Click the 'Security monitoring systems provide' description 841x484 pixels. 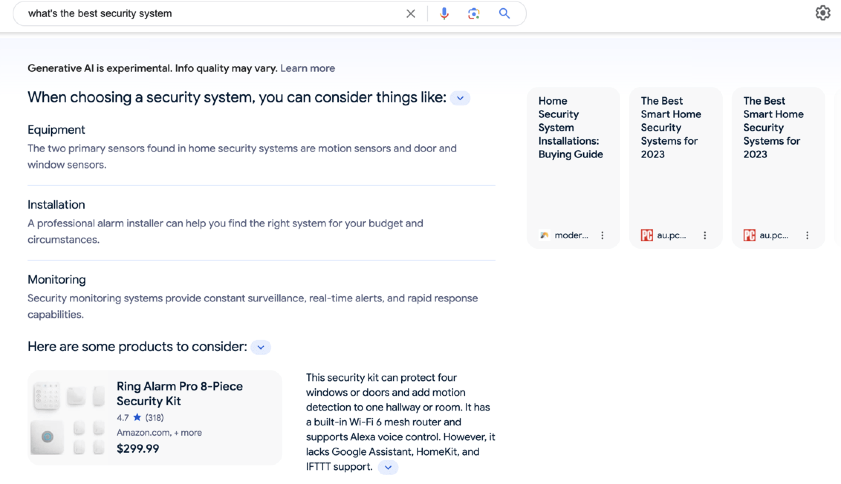[x=253, y=306]
